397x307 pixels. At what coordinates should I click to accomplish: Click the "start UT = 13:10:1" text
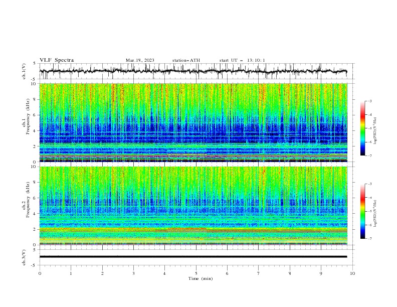click(242, 60)
